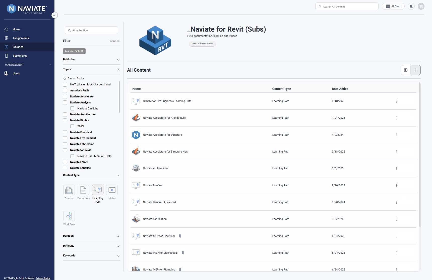Check the Naviate Bimfire topic
The image size is (432, 280).
click(65, 120)
